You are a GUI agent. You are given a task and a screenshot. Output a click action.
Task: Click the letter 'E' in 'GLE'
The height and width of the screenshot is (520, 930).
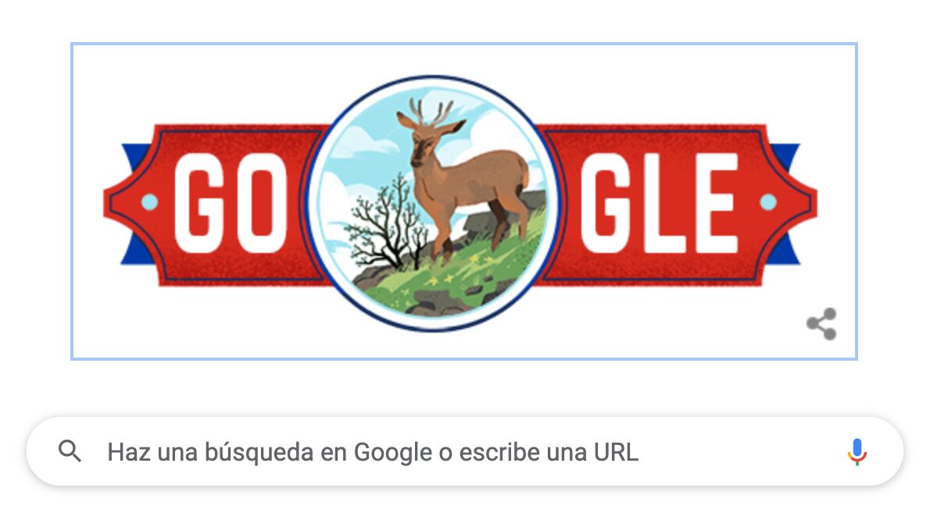[717, 203]
